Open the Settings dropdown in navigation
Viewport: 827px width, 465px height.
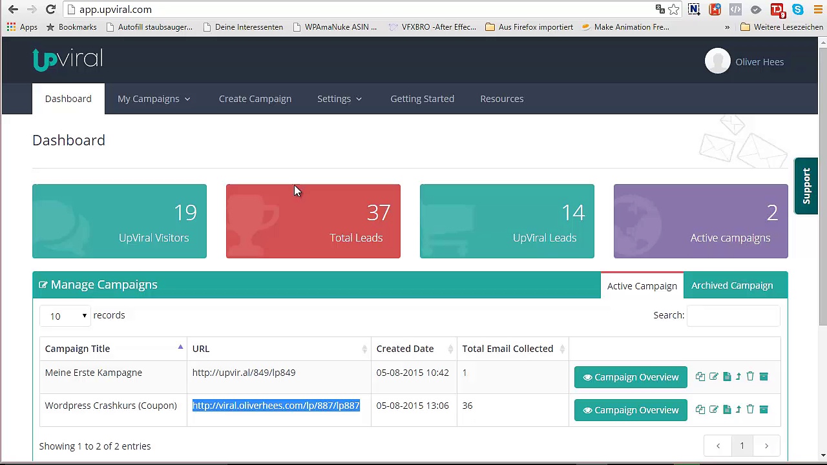pos(339,99)
